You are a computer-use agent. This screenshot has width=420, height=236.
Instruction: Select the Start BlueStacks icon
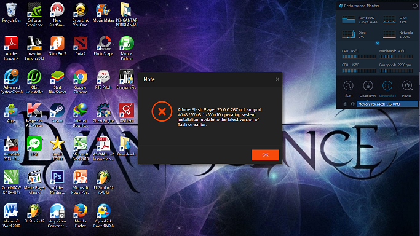tap(57, 82)
